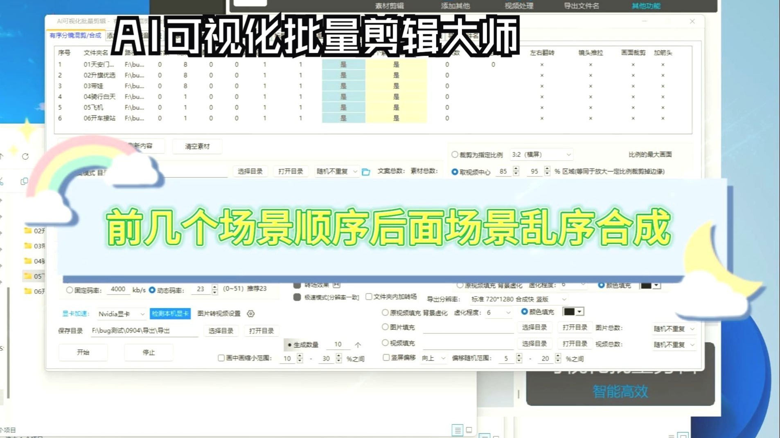
Task: Choose 固定码率 radio button
Action: click(x=70, y=290)
